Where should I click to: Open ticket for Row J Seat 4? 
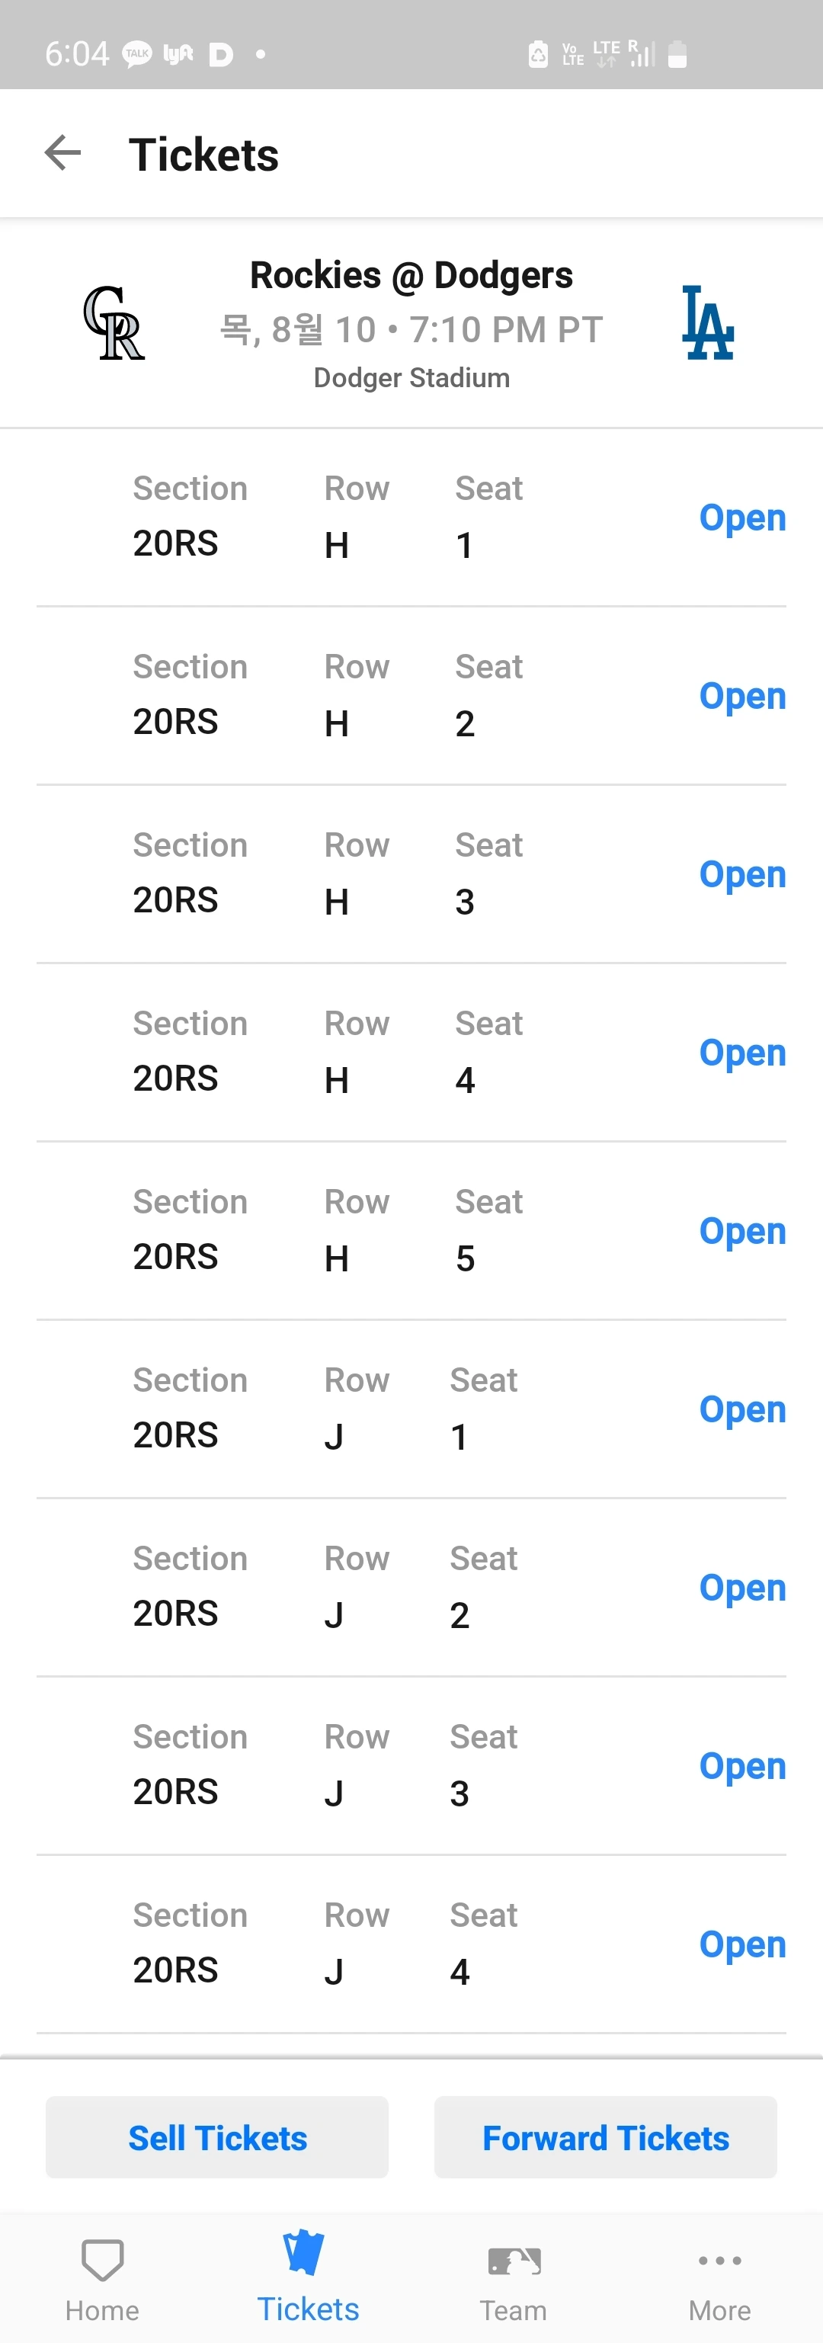[x=742, y=1944]
